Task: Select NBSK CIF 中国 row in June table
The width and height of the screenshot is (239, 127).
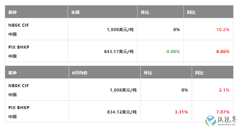Action: [119, 90]
